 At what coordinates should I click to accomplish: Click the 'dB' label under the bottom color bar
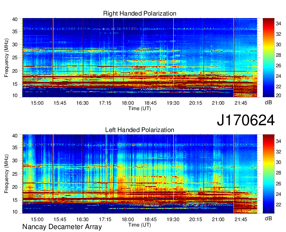[268, 218]
